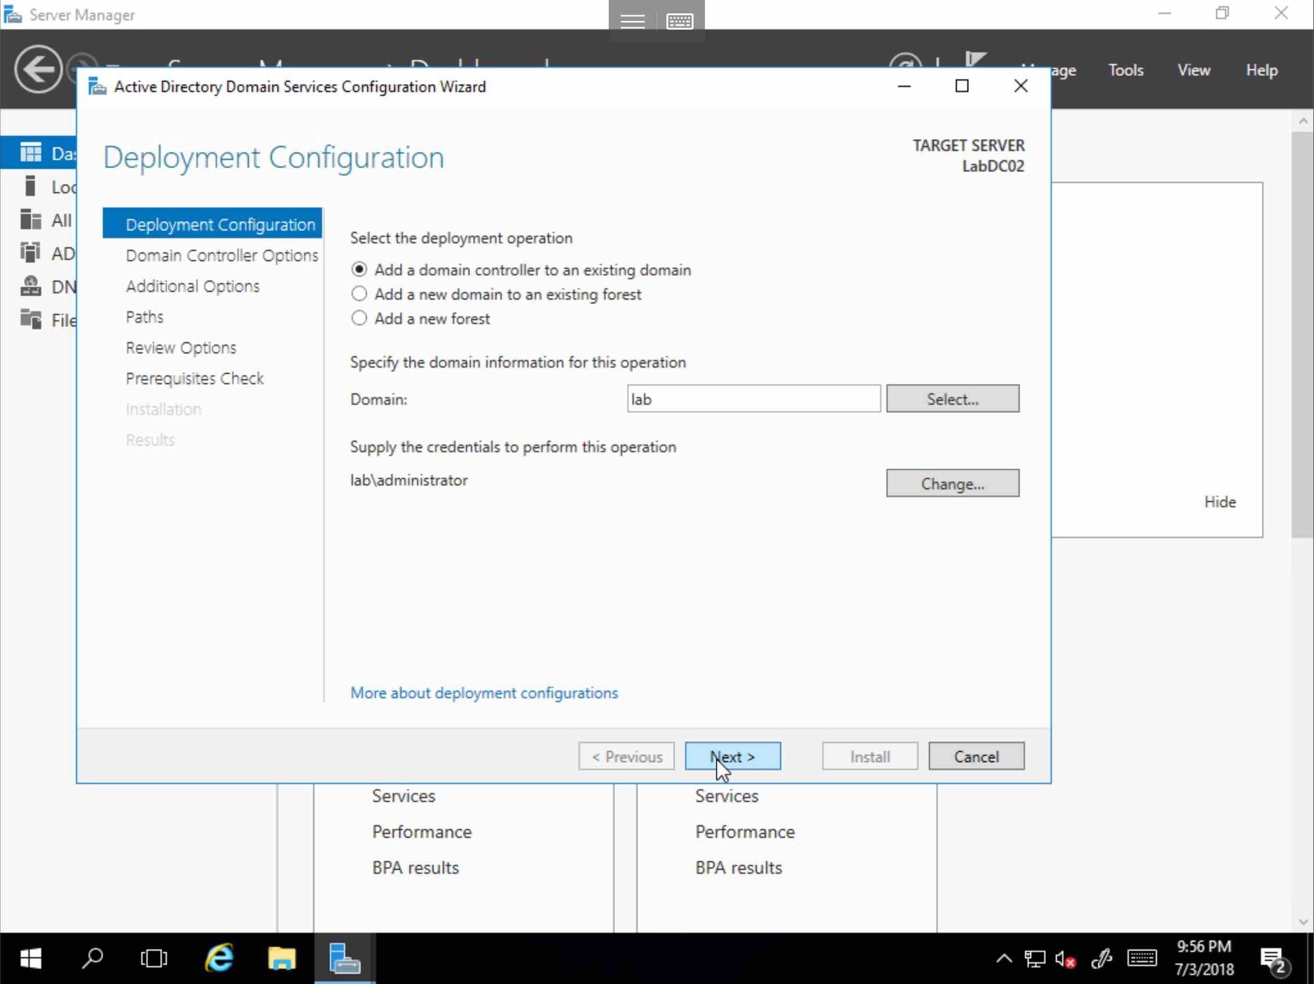Click the notifications flag icon
Image resolution: width=1314 pixels, height=984 pixels.
coord(976,59)
